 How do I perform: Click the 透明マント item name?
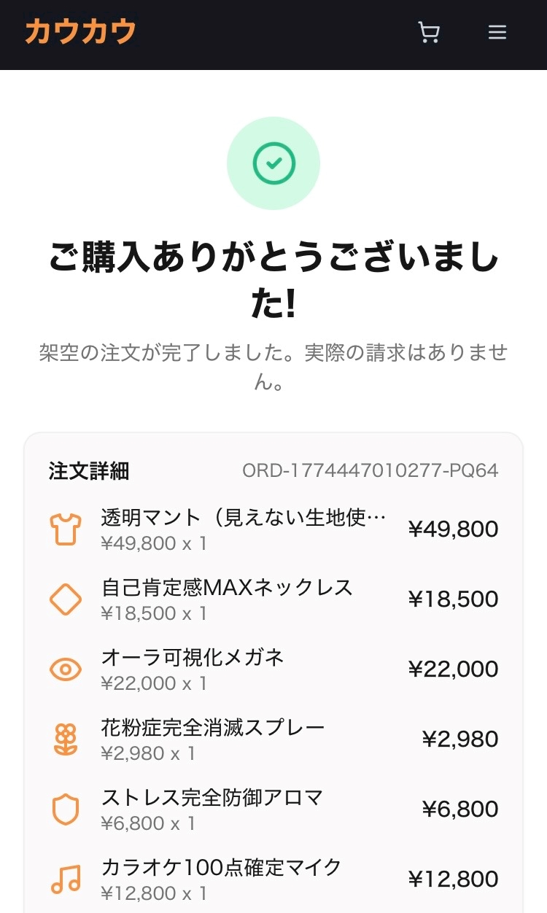(x=243, y=518)
